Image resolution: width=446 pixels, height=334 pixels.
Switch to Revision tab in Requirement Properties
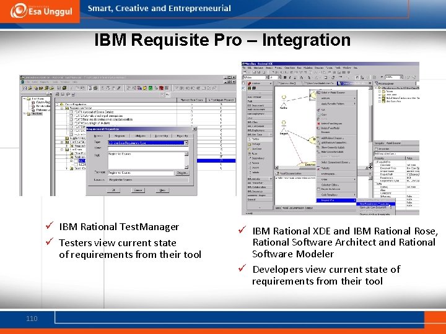(120, 135)
